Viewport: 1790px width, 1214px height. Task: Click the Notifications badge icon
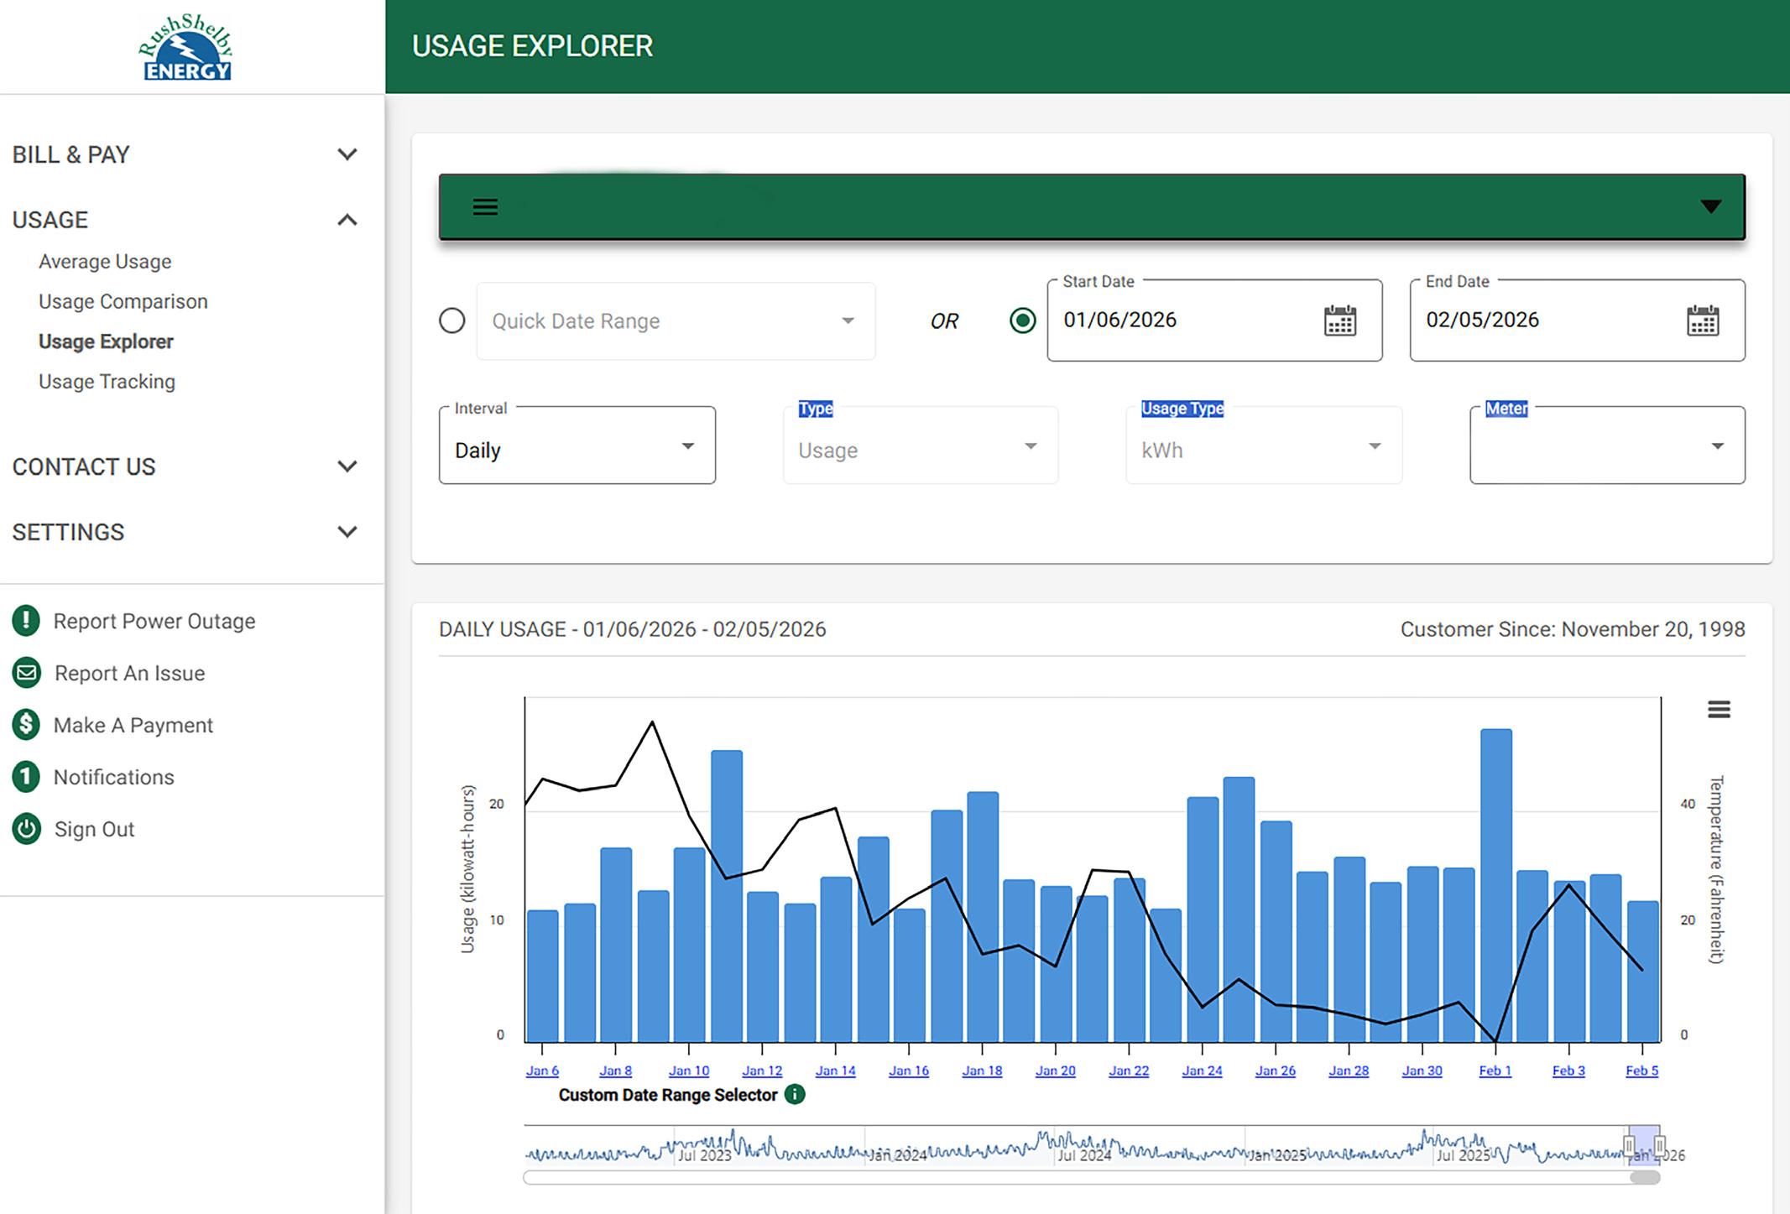pyautogui.click(x=26, y=777)
